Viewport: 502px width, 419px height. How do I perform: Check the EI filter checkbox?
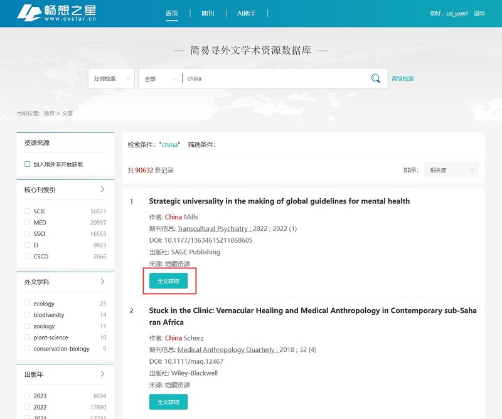tap(27, 245)
